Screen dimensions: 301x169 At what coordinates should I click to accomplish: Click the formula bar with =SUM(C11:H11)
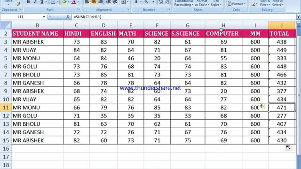(x=184, y=17)
